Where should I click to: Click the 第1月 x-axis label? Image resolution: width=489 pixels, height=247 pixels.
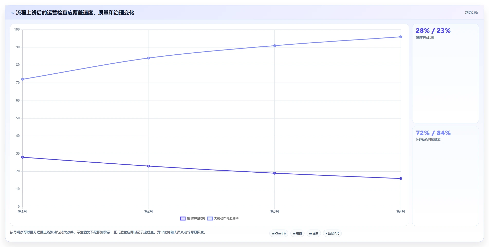click(x=23, y=211)
